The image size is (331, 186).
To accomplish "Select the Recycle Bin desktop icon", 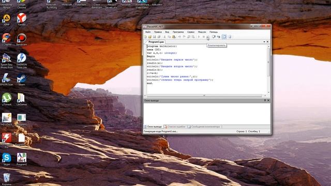I will click(7, 179).
